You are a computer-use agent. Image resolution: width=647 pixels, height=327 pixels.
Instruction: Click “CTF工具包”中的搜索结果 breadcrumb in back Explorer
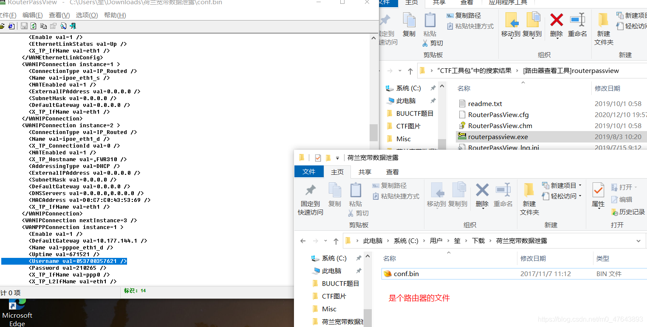[x=474, y=71]
